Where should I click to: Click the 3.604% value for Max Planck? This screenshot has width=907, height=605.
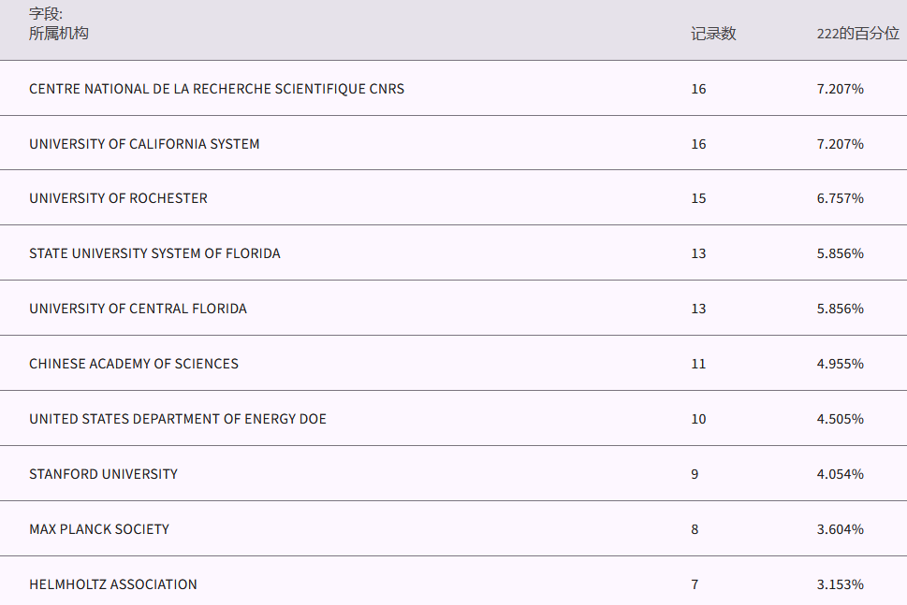840,529
